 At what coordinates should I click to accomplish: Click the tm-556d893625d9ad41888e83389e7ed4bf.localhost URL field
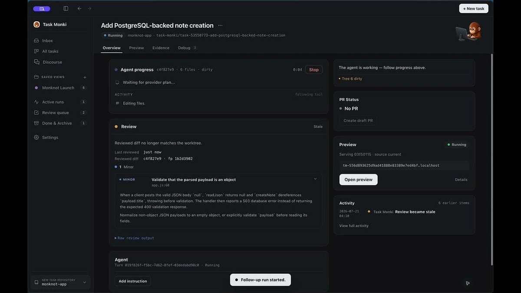[404, 165]
